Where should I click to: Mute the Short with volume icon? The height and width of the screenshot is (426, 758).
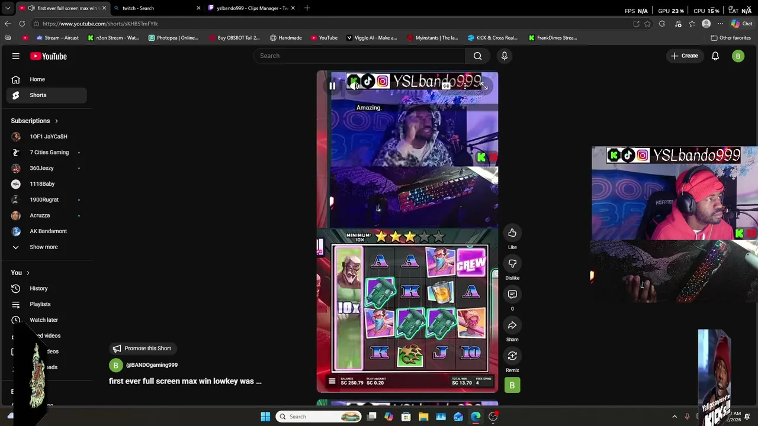(x=355, y=86)
